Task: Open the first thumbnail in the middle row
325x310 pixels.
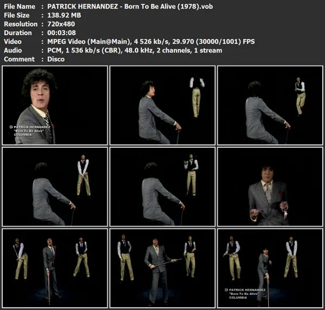Action: point(55,187)
